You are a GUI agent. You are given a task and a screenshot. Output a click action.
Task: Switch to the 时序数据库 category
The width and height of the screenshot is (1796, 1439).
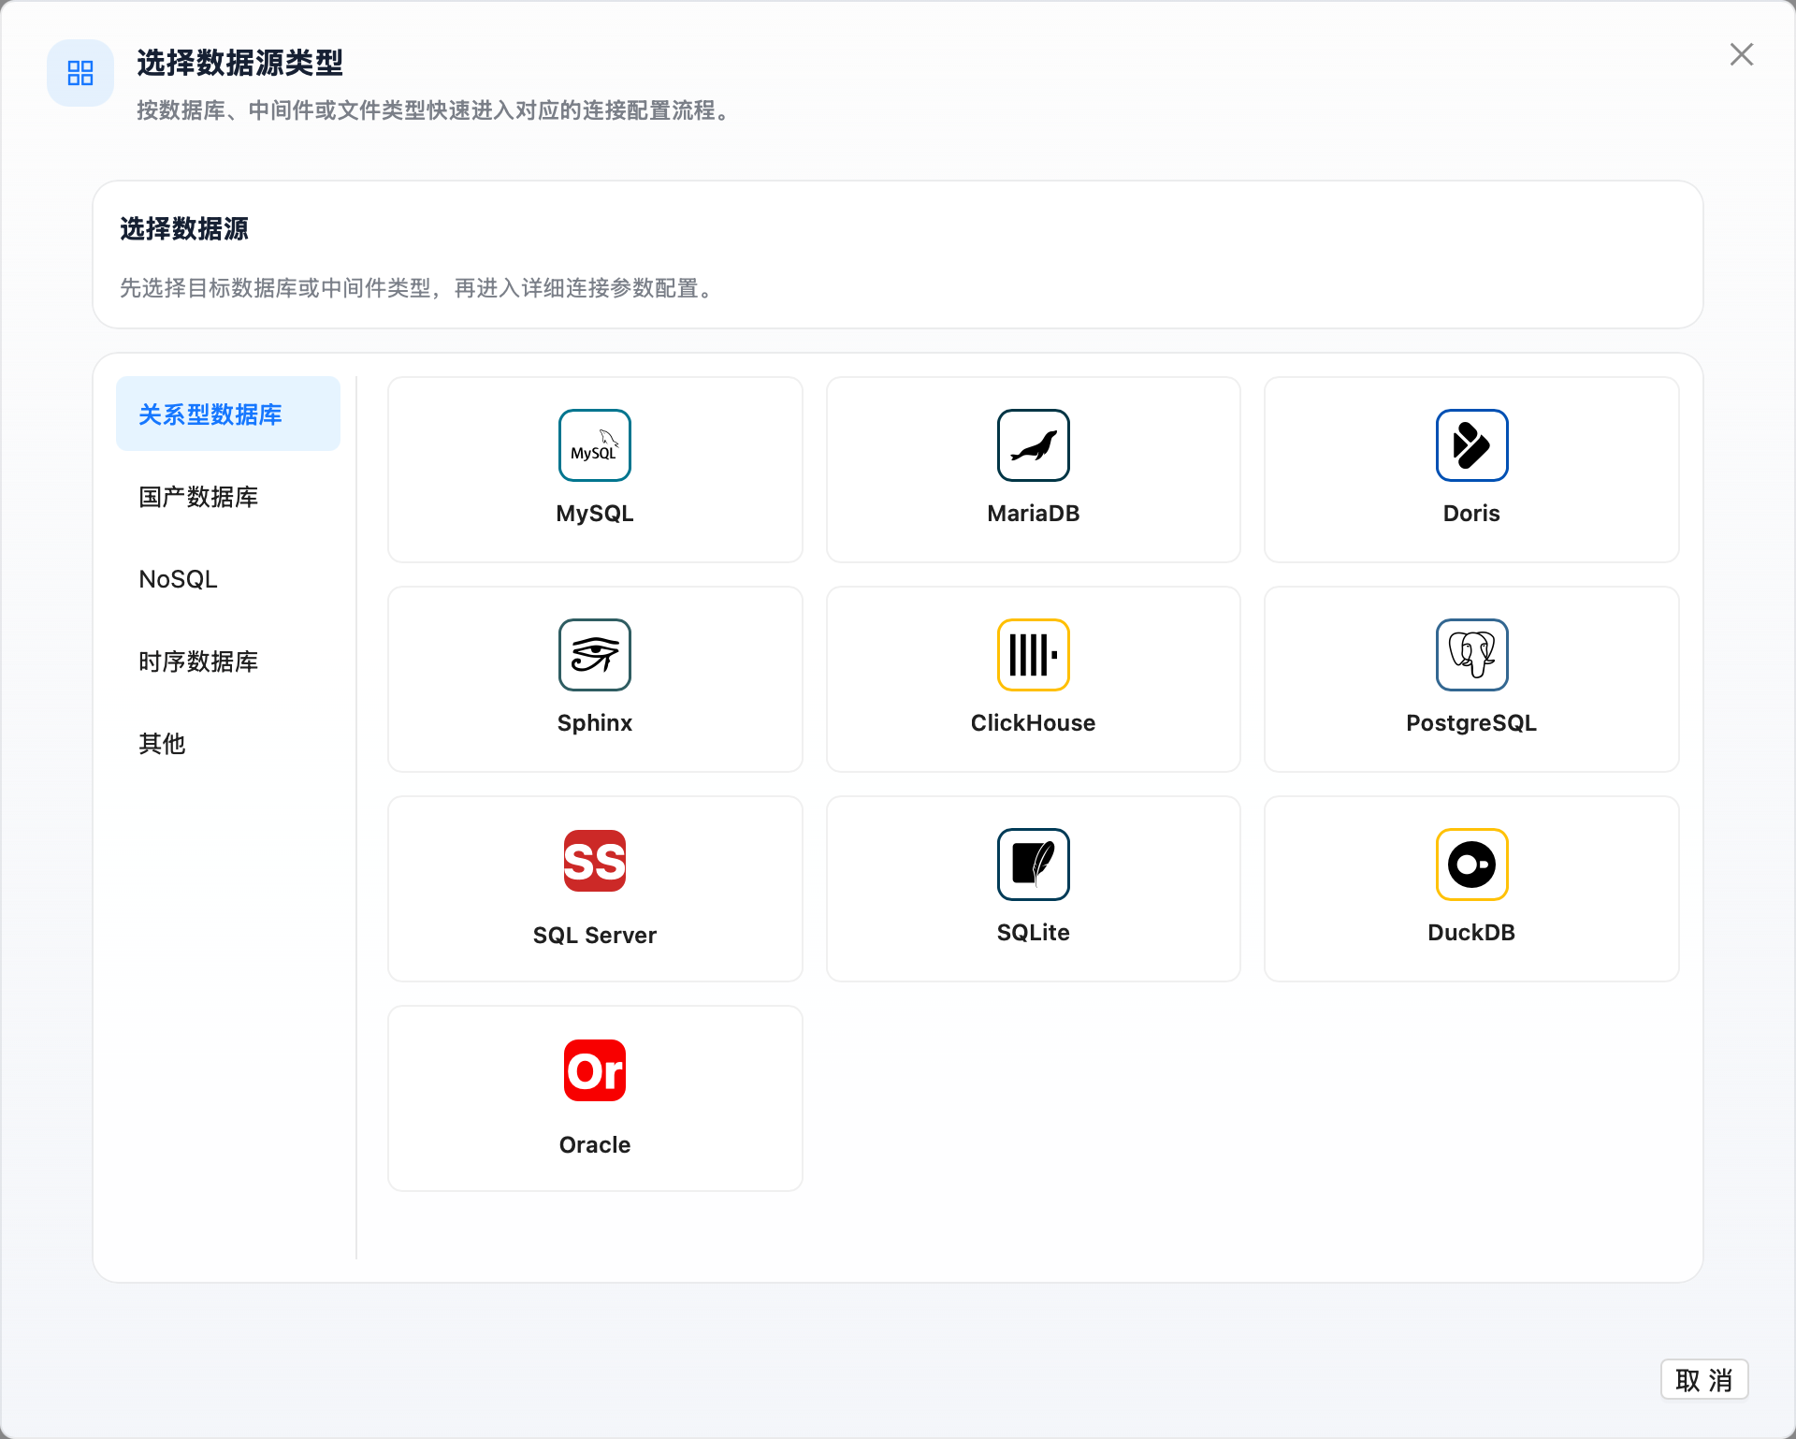point(228,661)
